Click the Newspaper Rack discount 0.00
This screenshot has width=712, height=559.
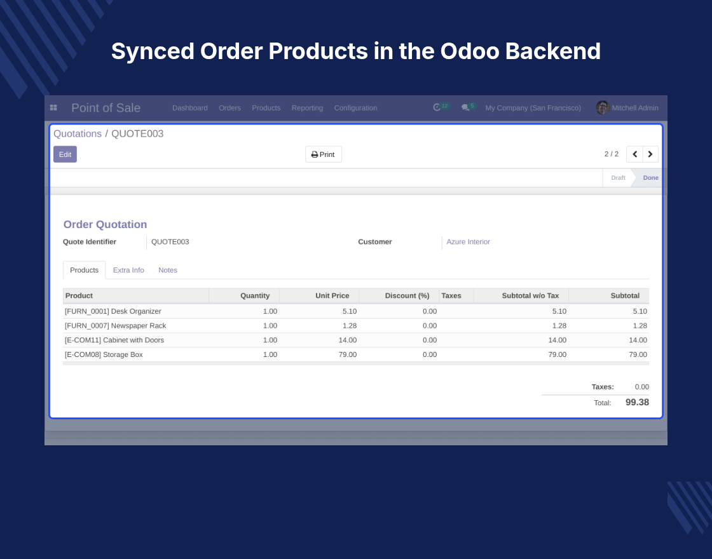pyautogui.click(x=430, y=326)
